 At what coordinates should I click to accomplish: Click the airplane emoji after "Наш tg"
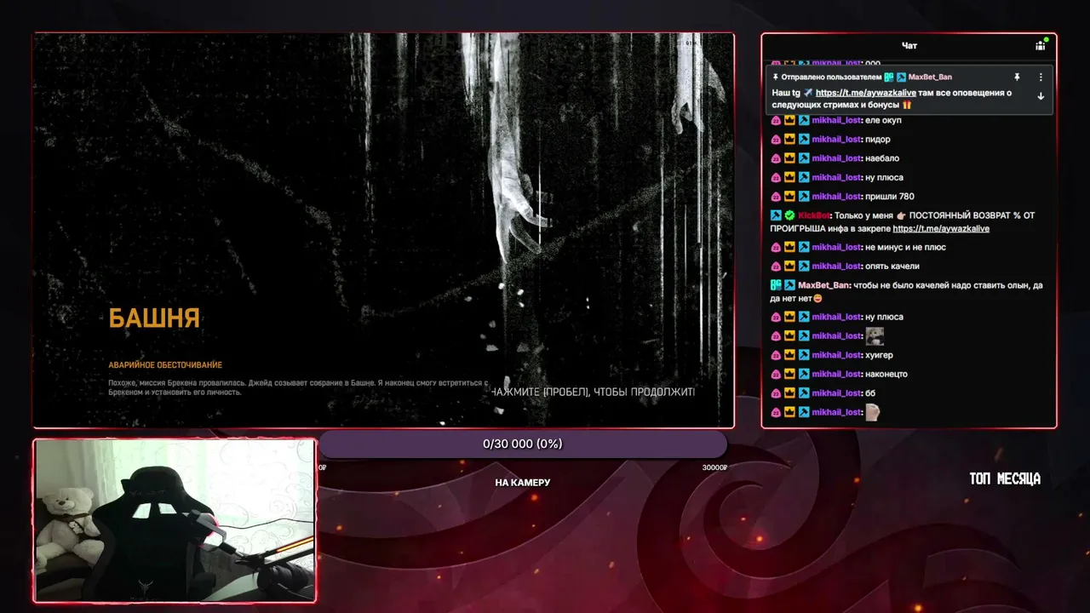tap(808, 92)
